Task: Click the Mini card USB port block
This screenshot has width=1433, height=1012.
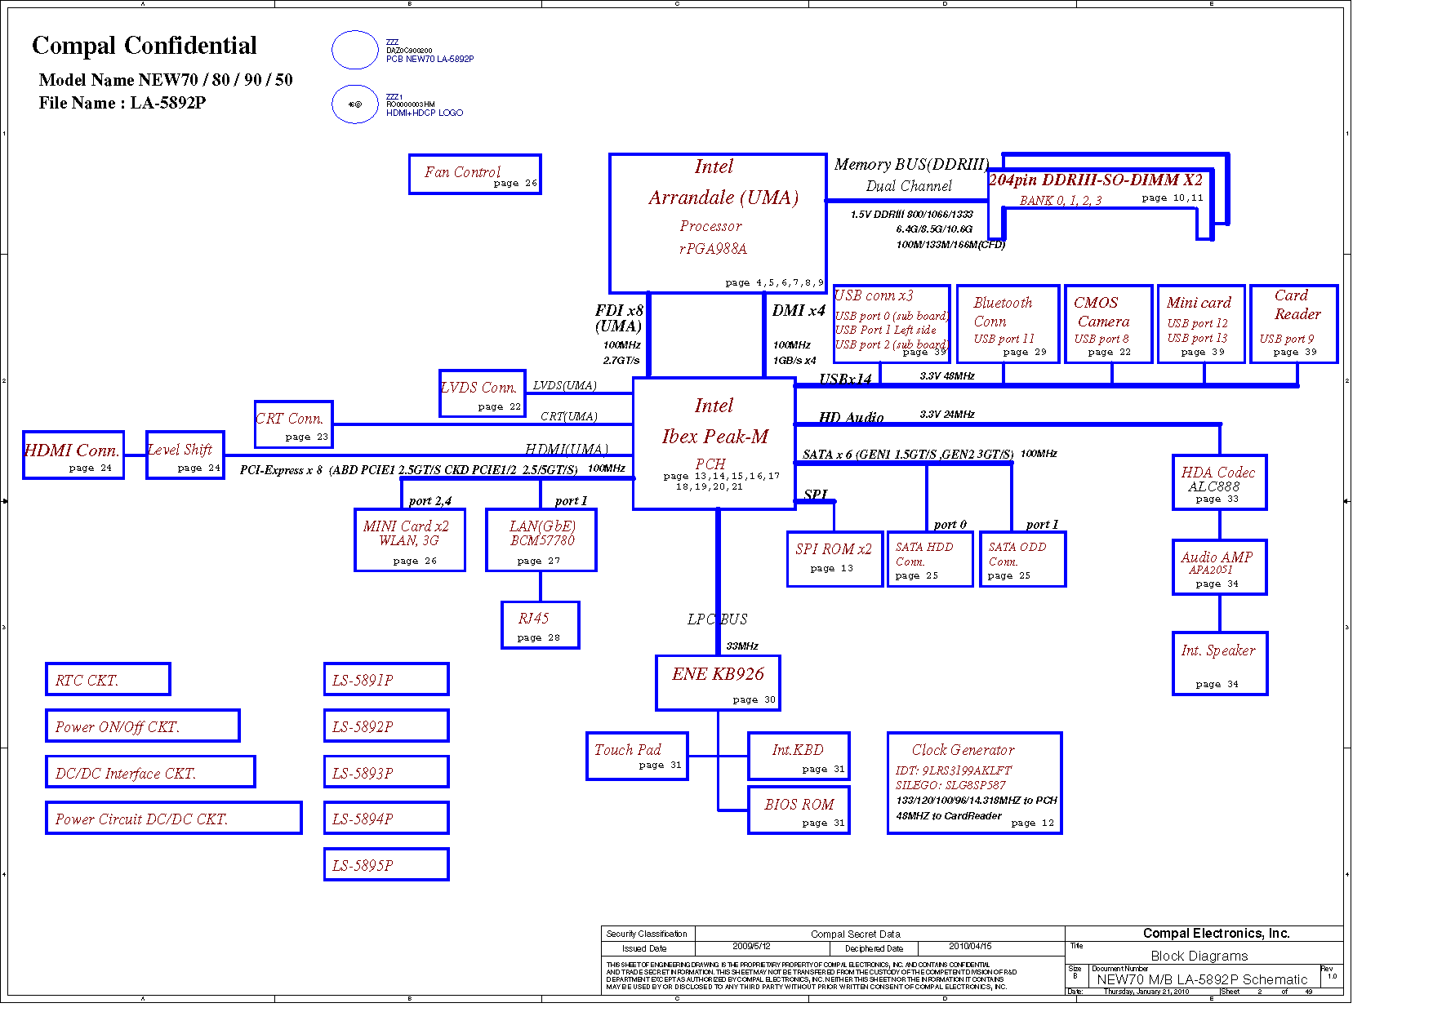Action: 1201,324
